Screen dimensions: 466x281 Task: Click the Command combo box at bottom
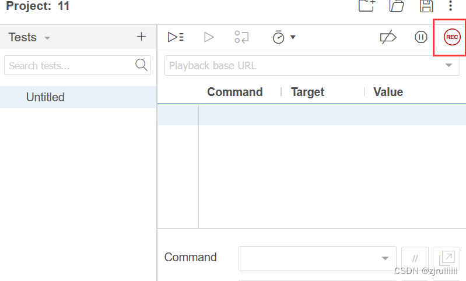[317, 258]
